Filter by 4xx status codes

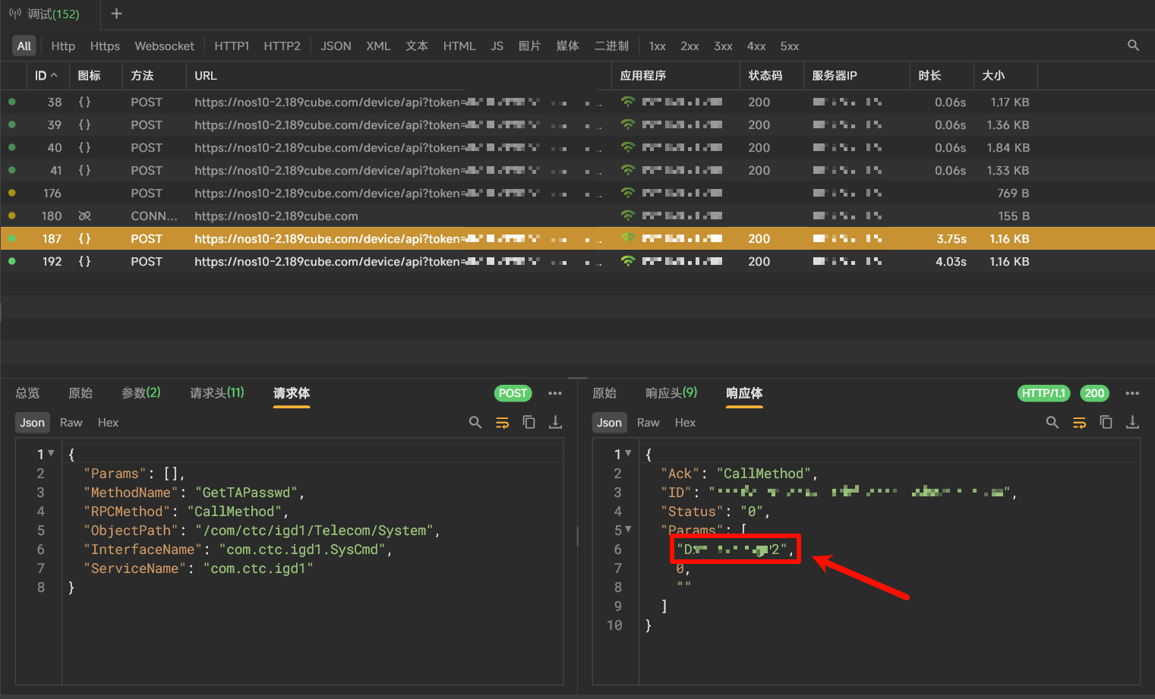pyautogui.click(x=756, y=46)
